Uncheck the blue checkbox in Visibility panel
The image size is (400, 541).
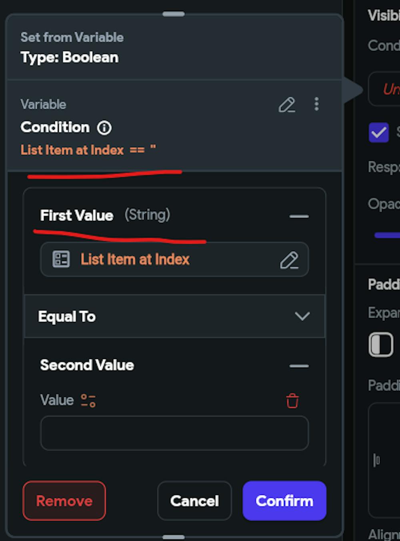point(378,132)
